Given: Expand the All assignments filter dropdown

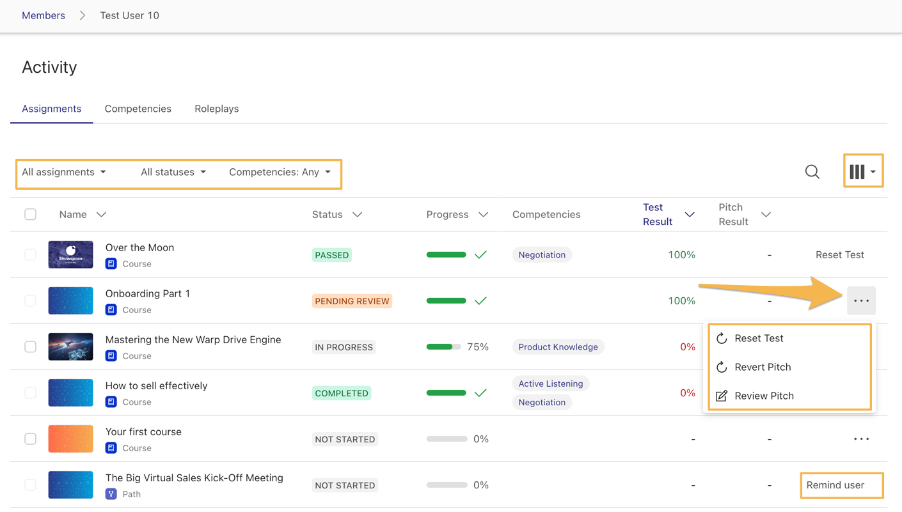Looking at the screenshot, I should (64, 172).
